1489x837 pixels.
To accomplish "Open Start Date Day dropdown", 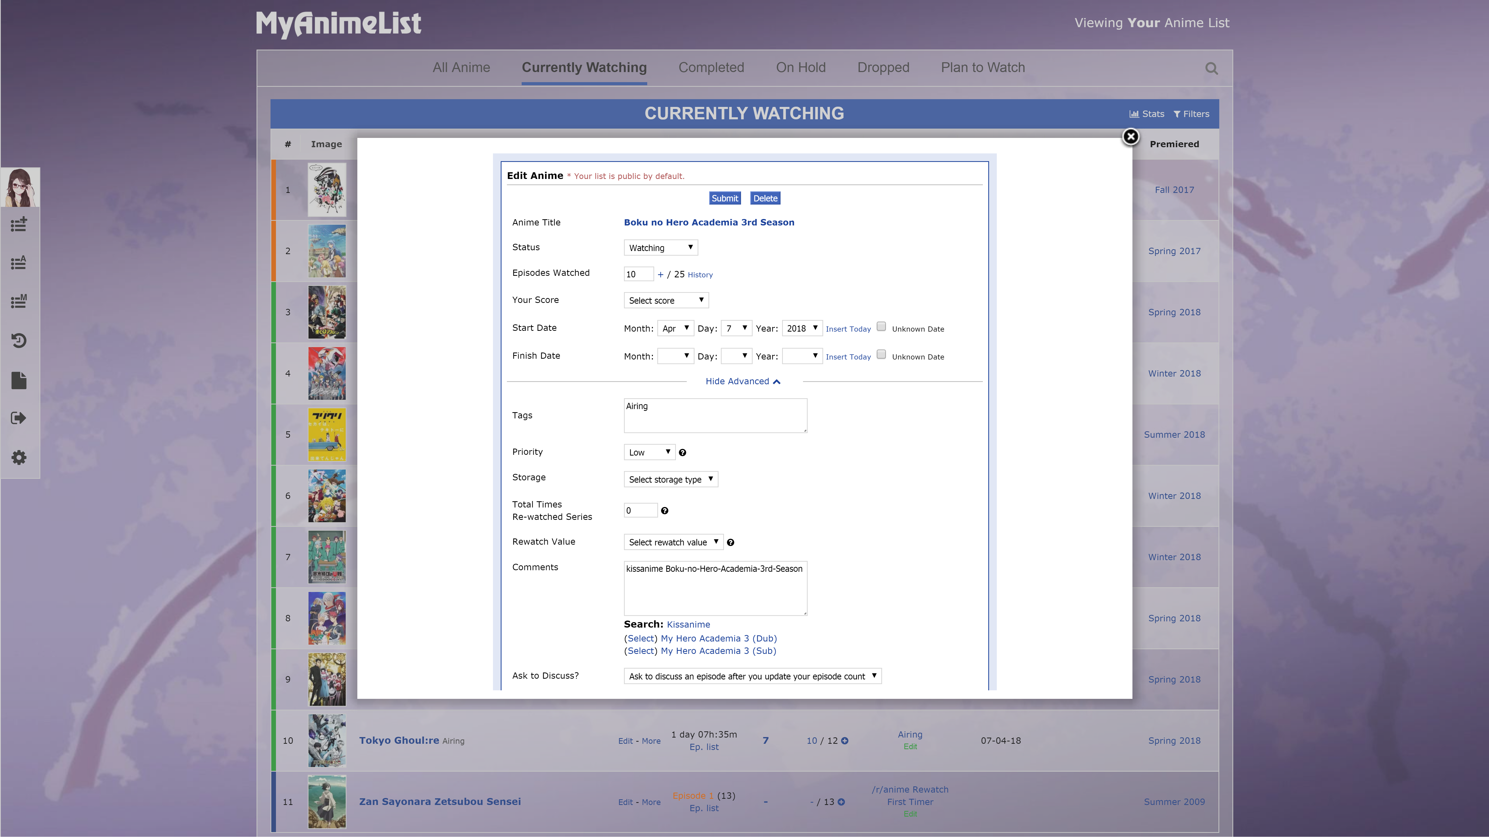I will point(736,328).
